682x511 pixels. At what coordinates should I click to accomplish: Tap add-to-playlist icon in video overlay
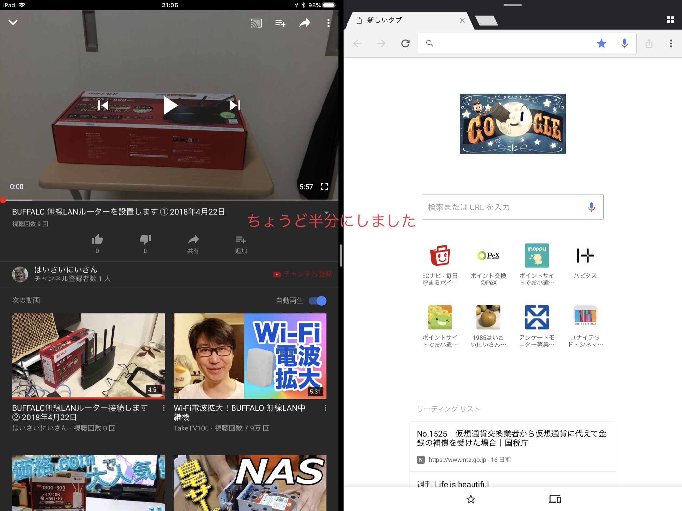pyautogui.click(x=280, y=23)
